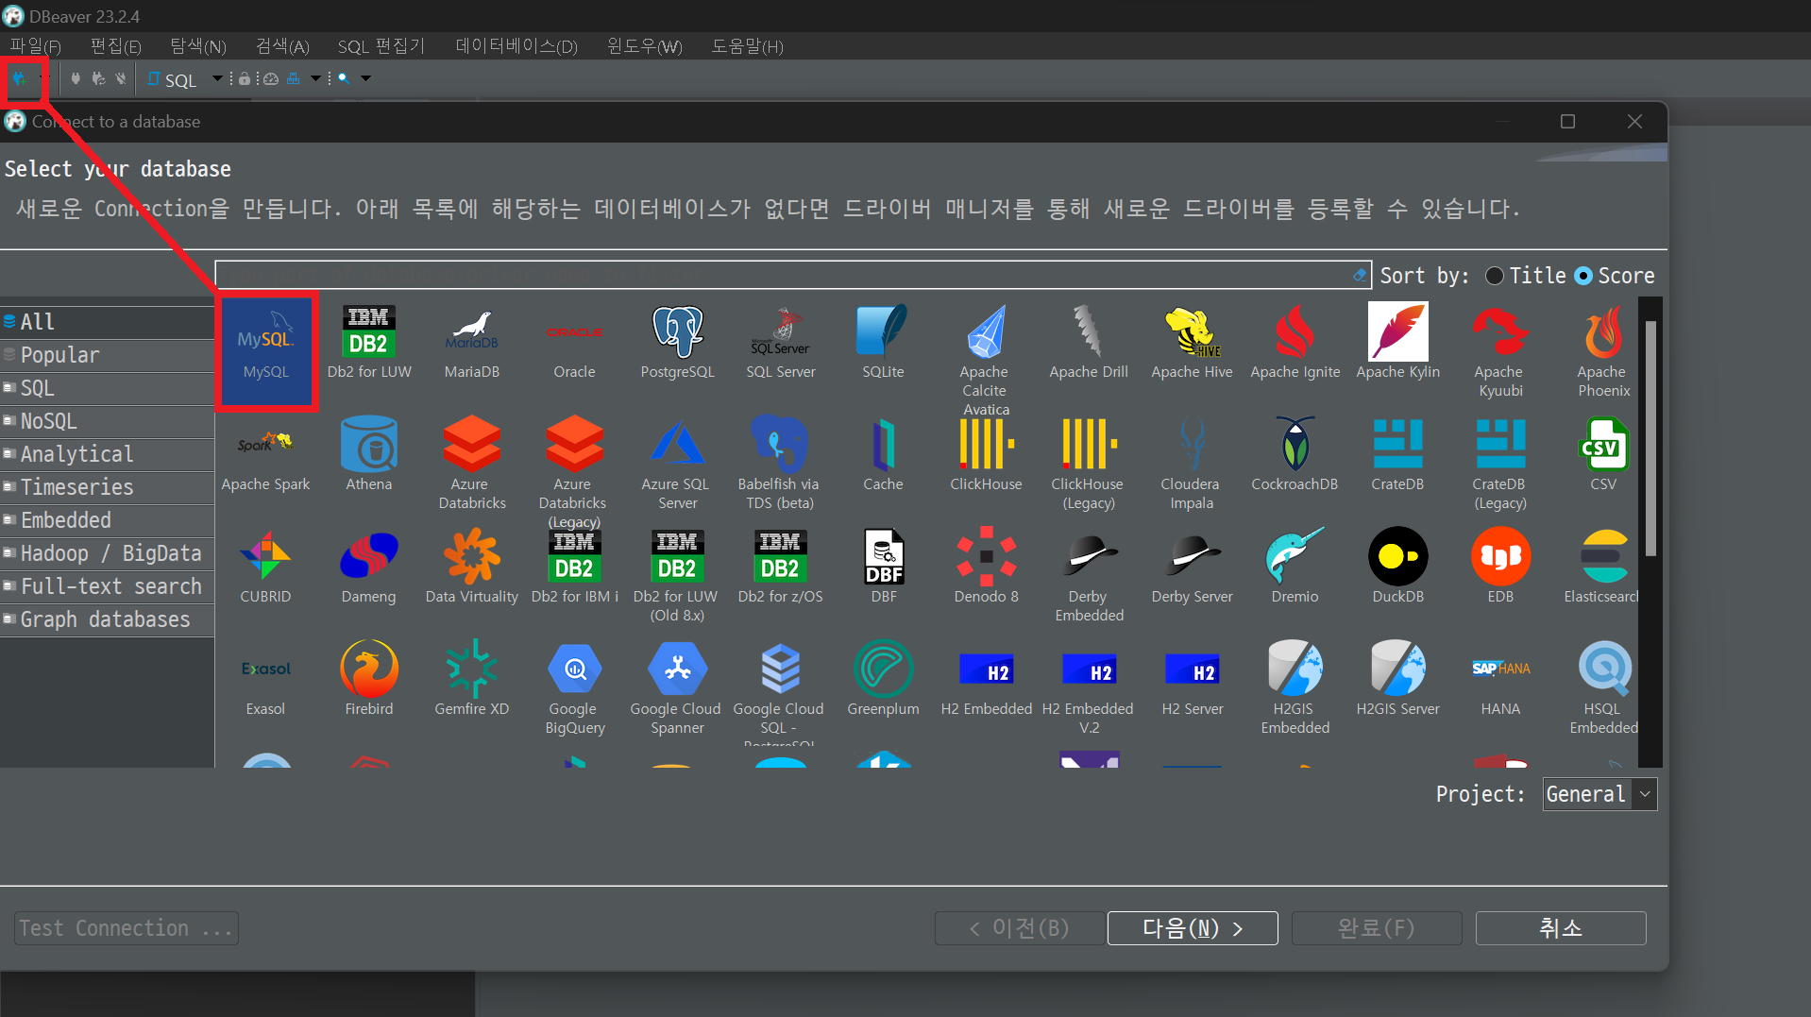Open the SQL editor toolbar button
1811x1017 pixels.
click(173, 79)
